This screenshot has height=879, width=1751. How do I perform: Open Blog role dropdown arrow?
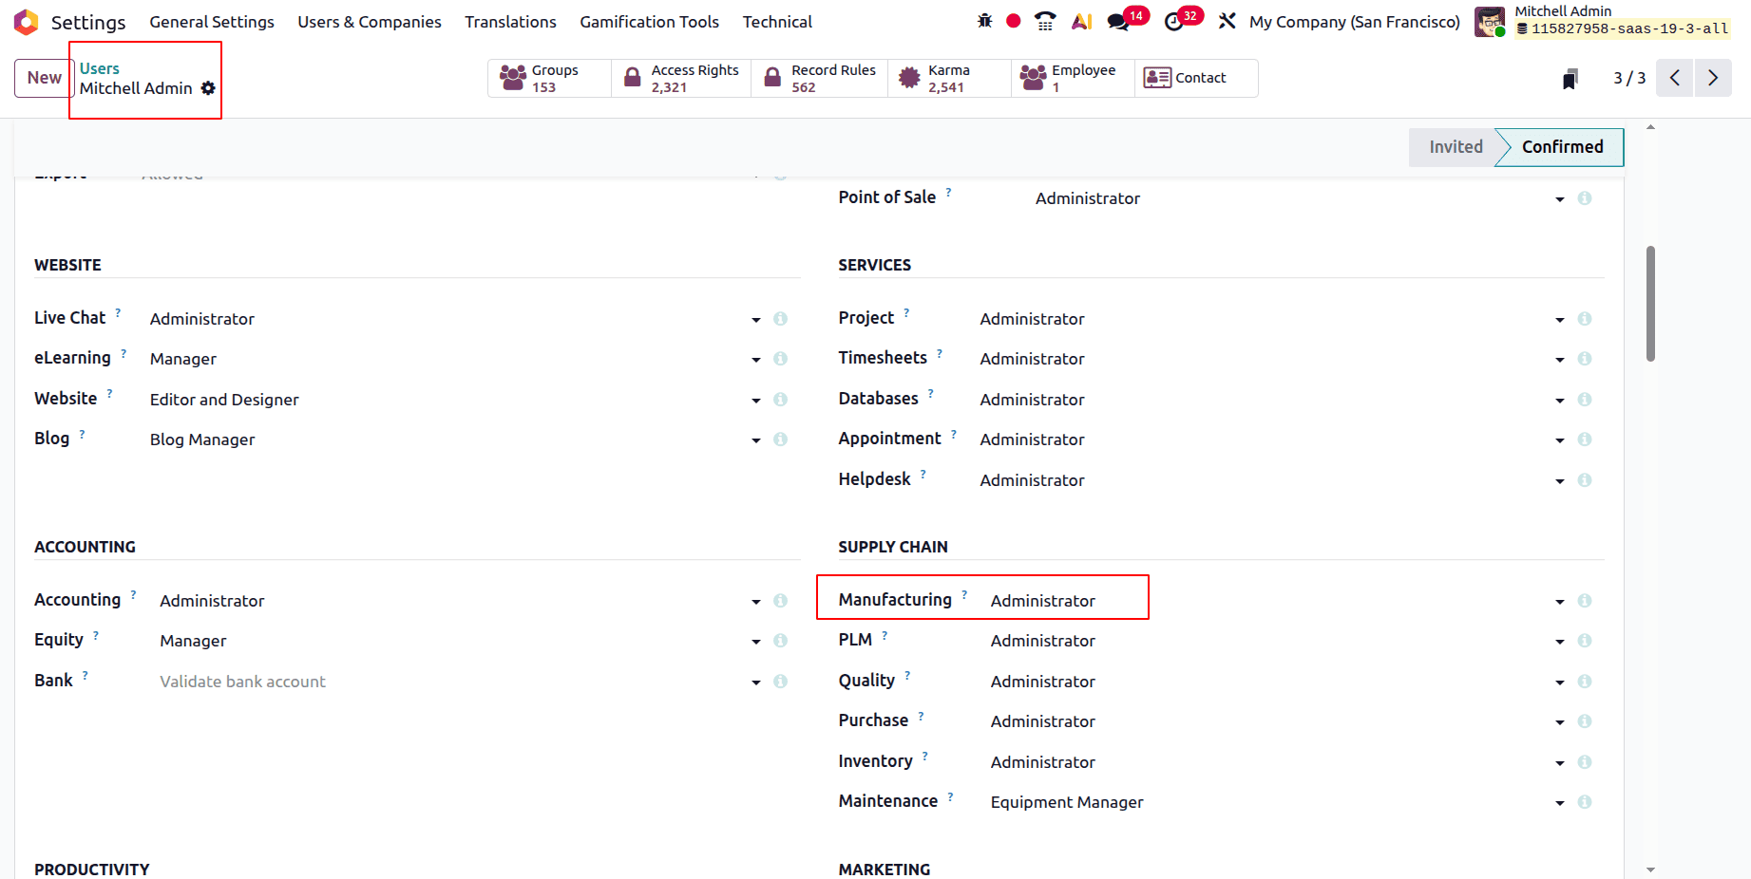[756, 440]
